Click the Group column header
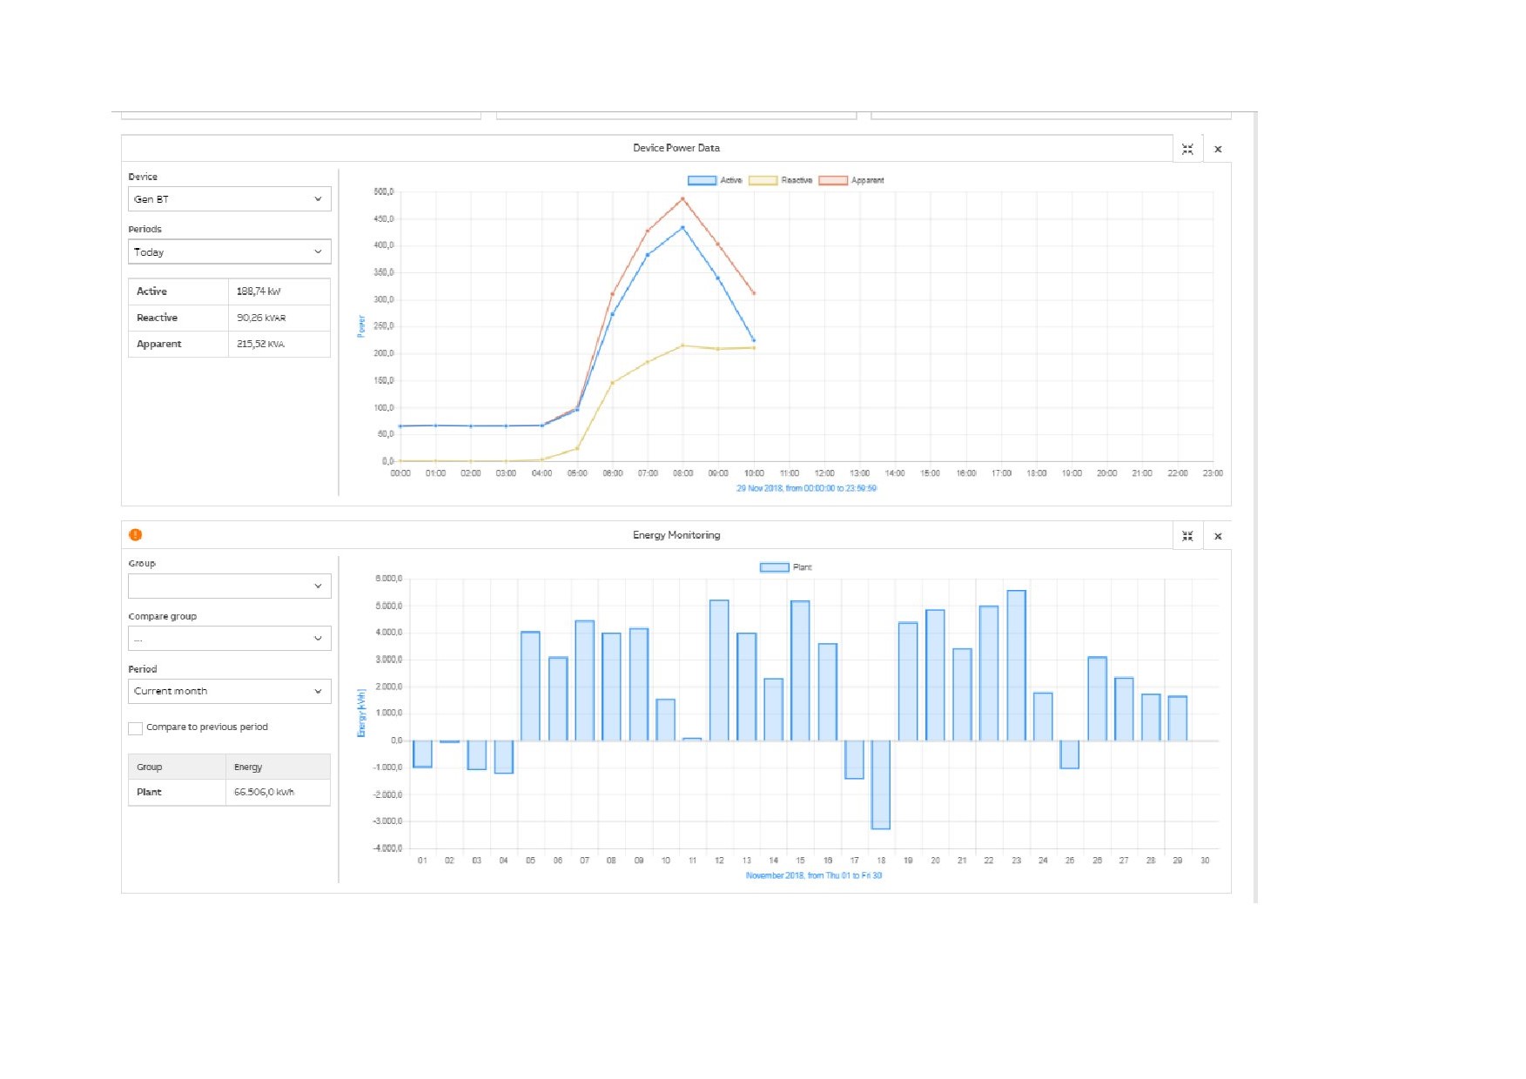This screenshot has height=1079, width=1526. 177,767
